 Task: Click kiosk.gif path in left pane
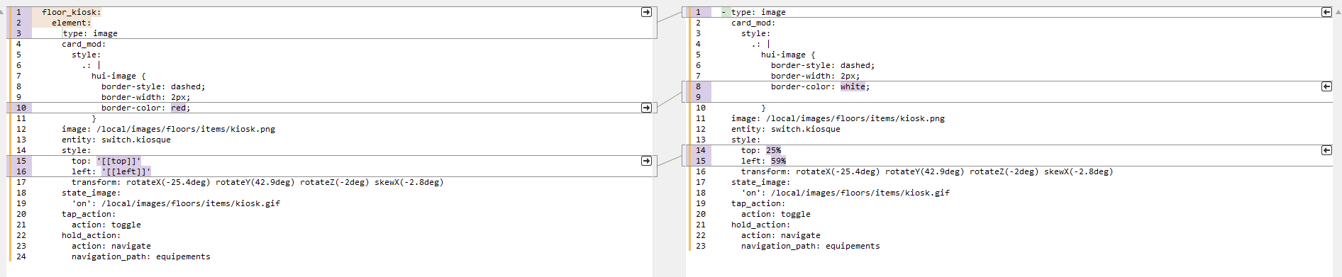click(191, 203)
